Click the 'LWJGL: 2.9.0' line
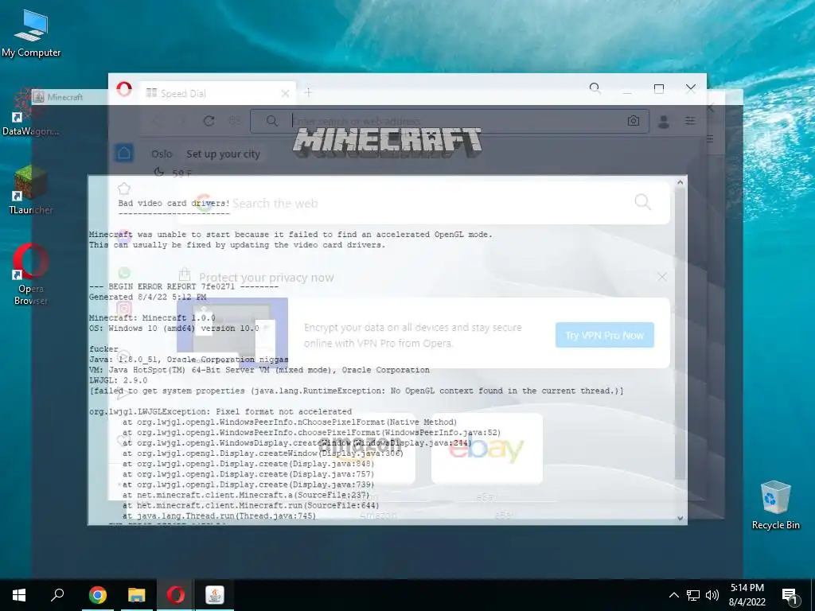 pos(118,380)
